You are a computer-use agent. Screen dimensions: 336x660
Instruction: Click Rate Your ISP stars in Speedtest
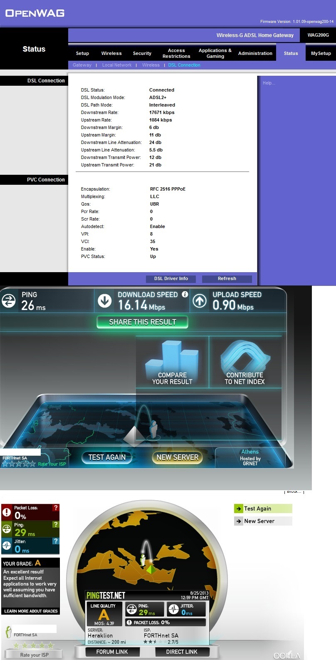pos(19,464)
